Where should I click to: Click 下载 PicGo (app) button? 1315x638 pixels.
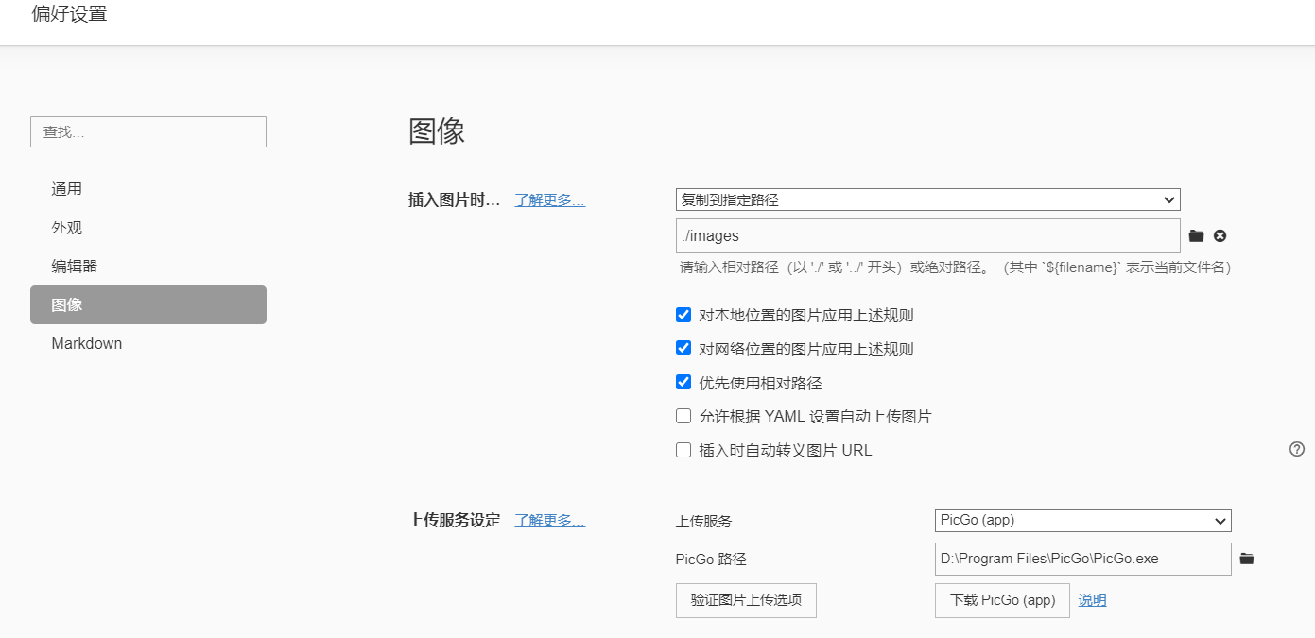point(1002,600)
